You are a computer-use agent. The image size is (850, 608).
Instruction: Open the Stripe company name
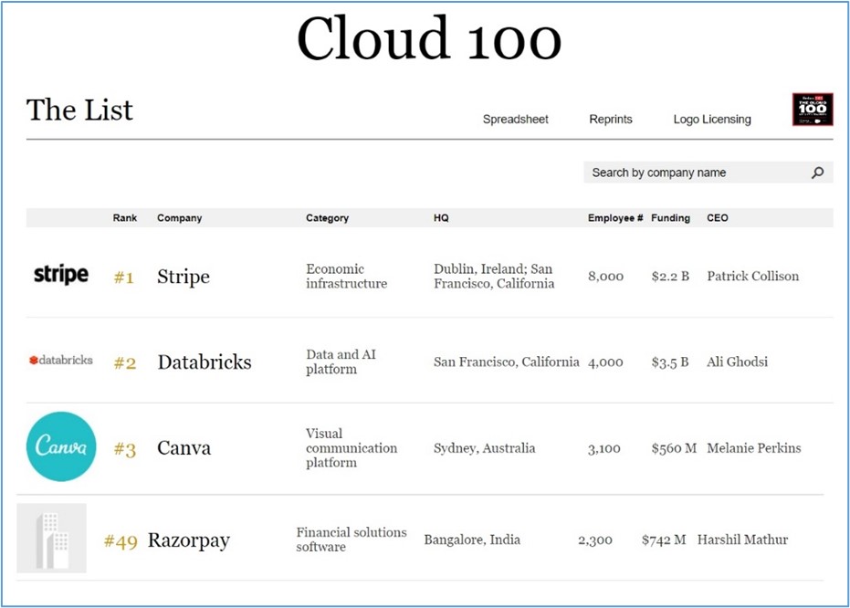point(184,277)
